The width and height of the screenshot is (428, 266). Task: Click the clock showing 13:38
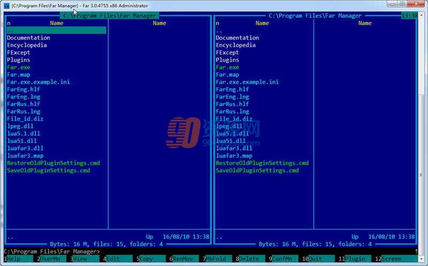pos(409,16)
